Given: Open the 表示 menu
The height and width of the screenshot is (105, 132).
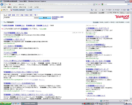Looking at the screenshot, I should pos(15,7).
